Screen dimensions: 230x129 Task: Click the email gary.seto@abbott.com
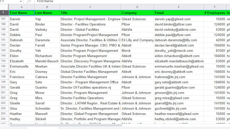click(x=179, y=82)
